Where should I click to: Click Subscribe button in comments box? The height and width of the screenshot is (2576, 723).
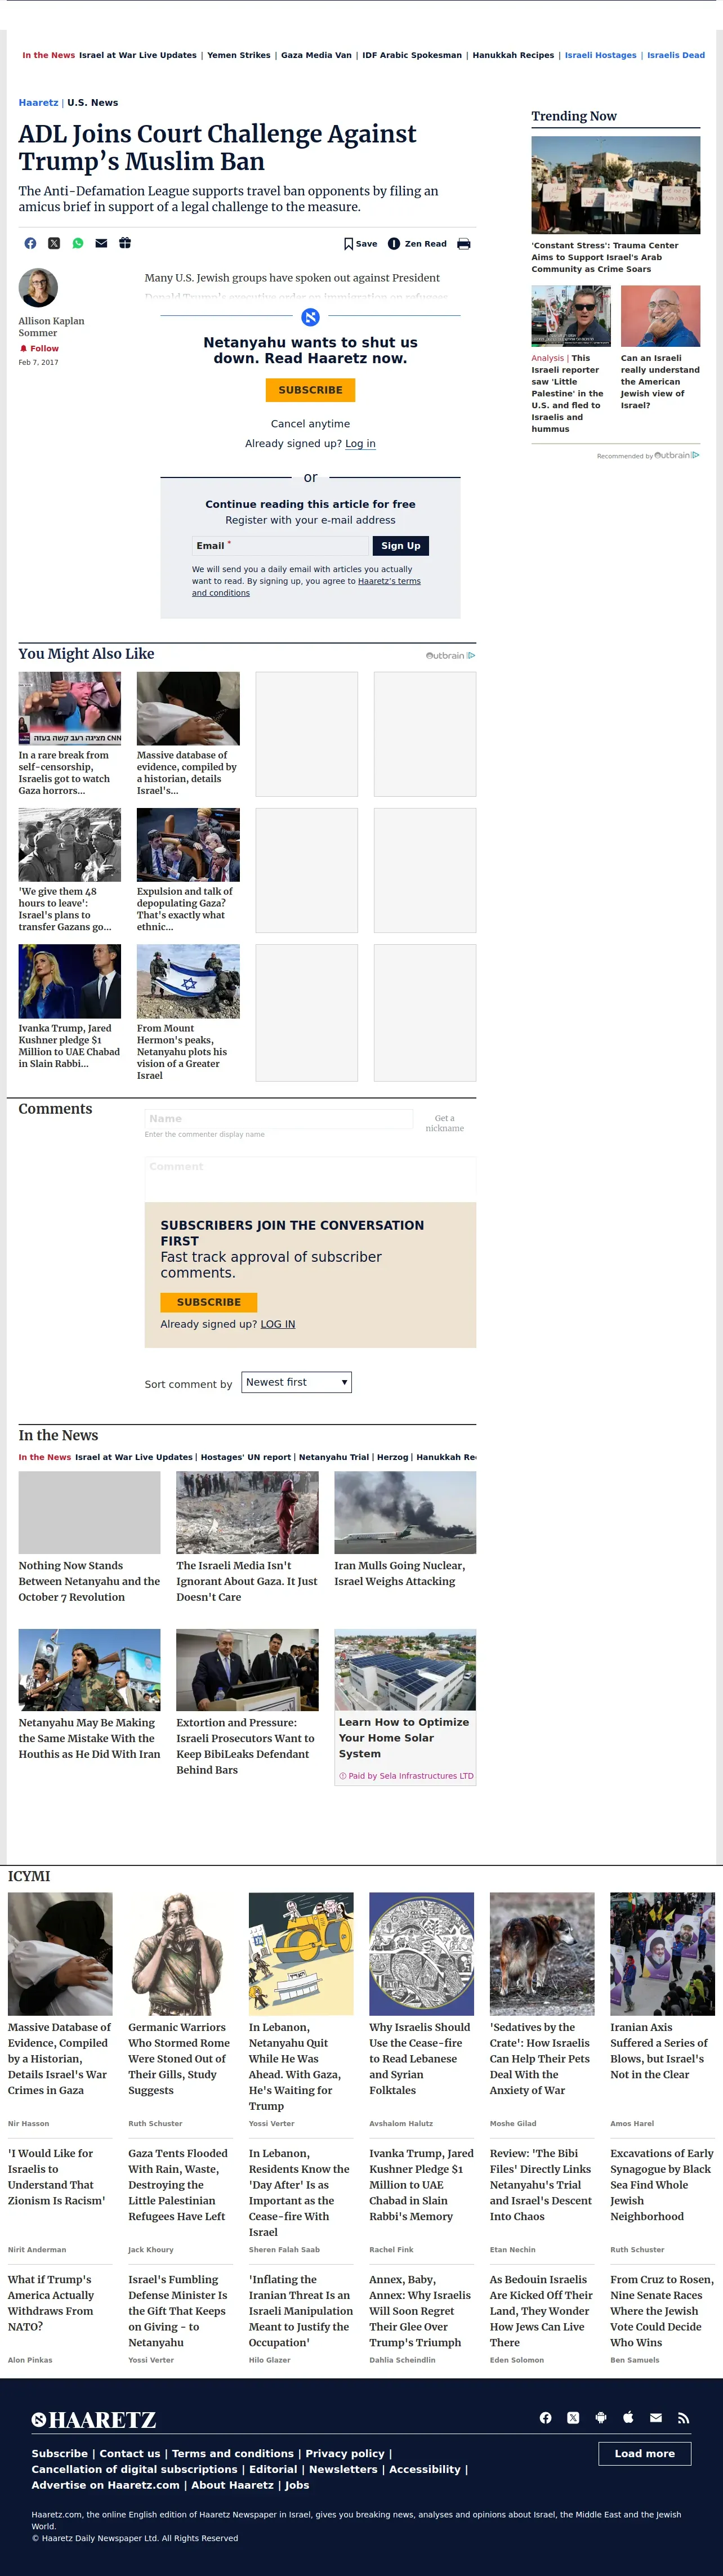[x=209, y=1302]
